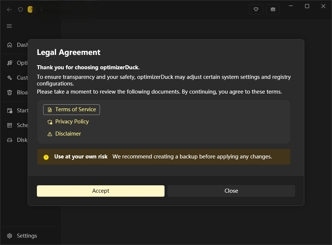Open Settings in the sidebar
This screenshot has width=332, height=245.
[x=30, y=236]
